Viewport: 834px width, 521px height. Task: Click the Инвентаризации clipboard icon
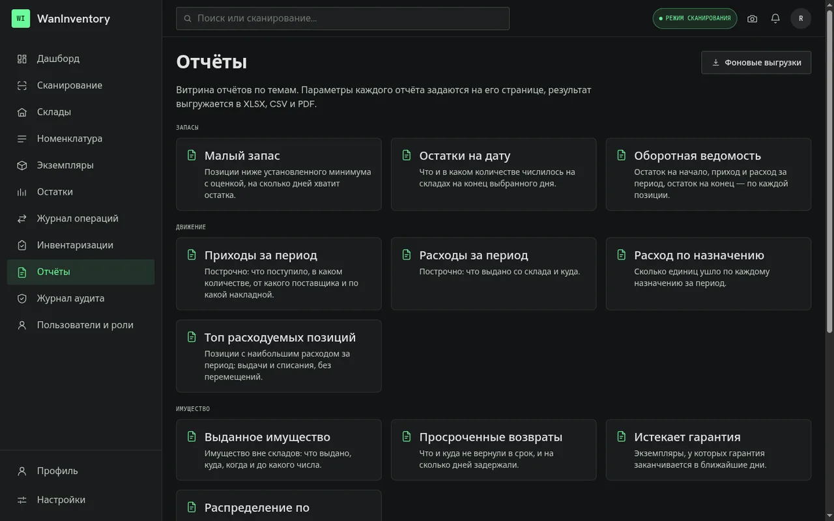22,246
